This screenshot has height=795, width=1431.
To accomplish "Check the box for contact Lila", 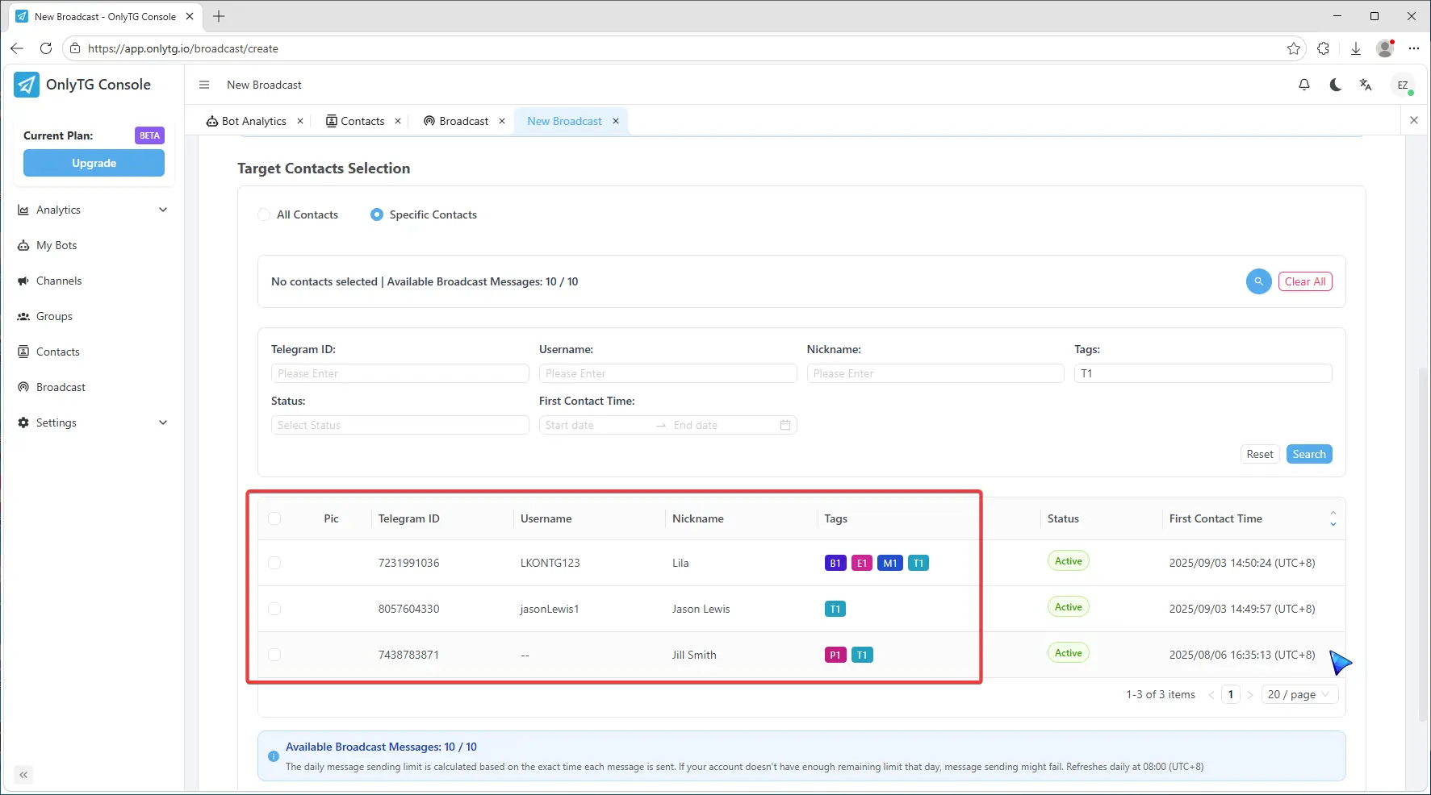I will pyautogui.click(x=274, y=563).
